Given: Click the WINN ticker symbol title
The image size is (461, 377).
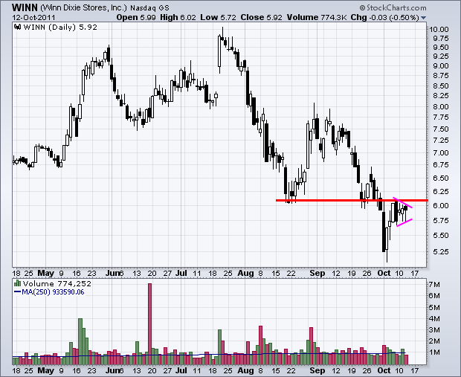Looking at the screenshot, I should (x=25, y=7).
